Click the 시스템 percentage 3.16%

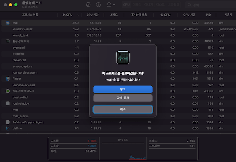pos(92,141)
